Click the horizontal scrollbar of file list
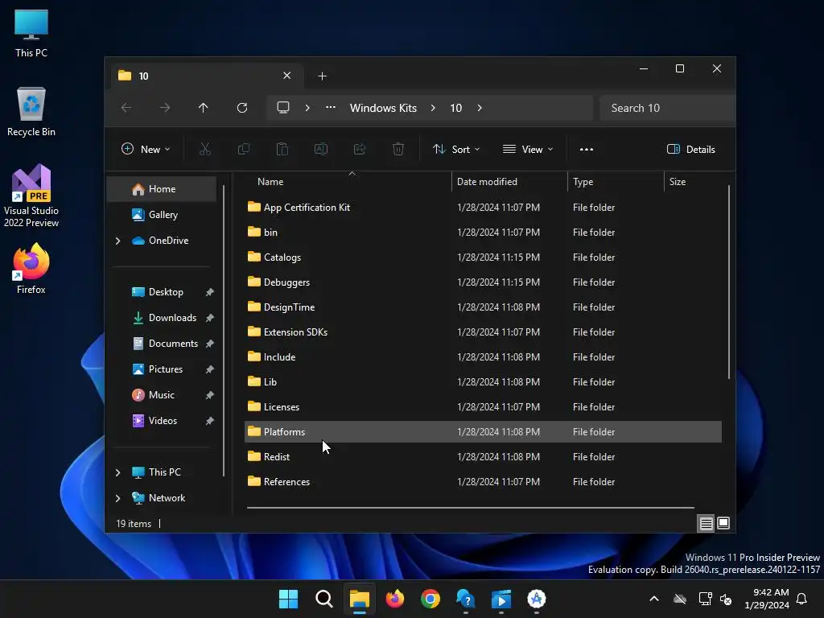Viewport: 824px width, 618px height. [x=470, y=508]
